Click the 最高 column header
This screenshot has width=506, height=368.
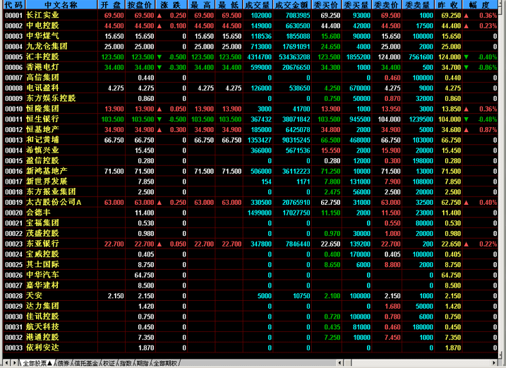(201, 5)
